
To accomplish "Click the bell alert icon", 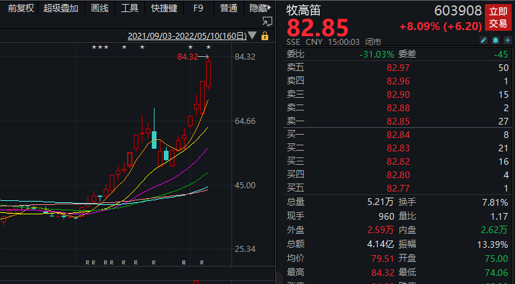I will coord(496,40).
